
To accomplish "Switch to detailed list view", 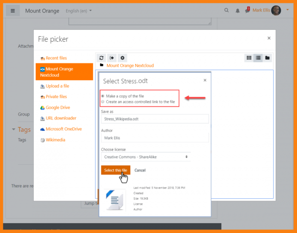I will (258, 58).
